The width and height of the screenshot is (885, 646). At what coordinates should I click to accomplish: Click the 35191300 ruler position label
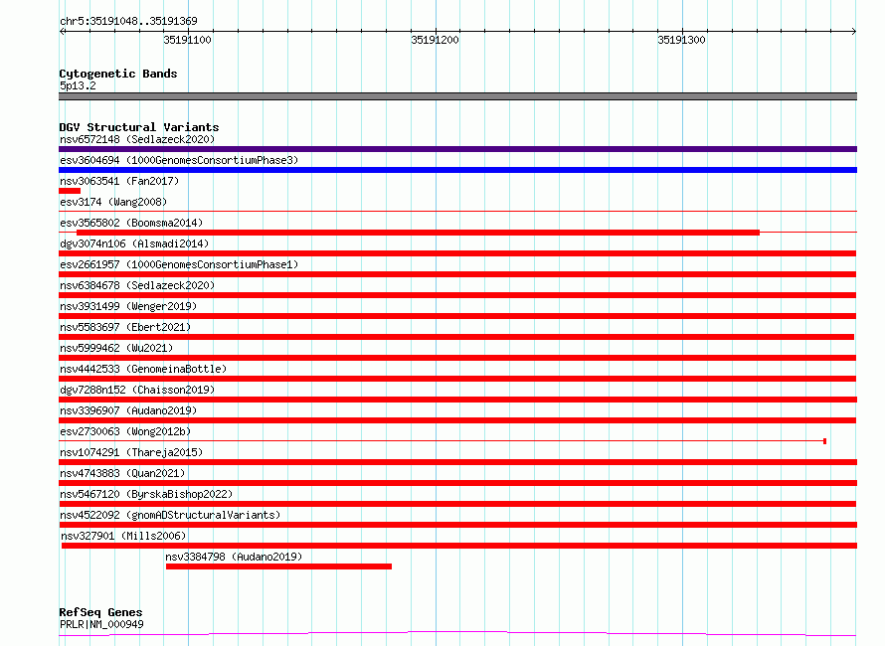(x=681, y=40)
